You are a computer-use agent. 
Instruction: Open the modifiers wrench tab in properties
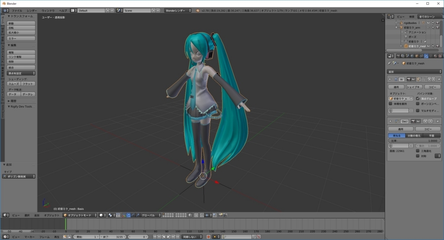(x=426, y=56)
